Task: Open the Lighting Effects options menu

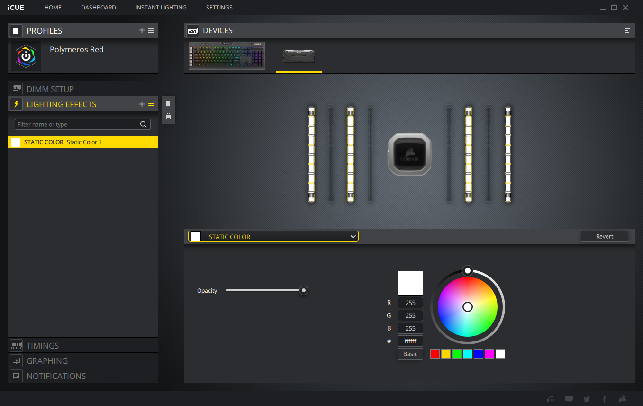Action: [x=151, y=104]
